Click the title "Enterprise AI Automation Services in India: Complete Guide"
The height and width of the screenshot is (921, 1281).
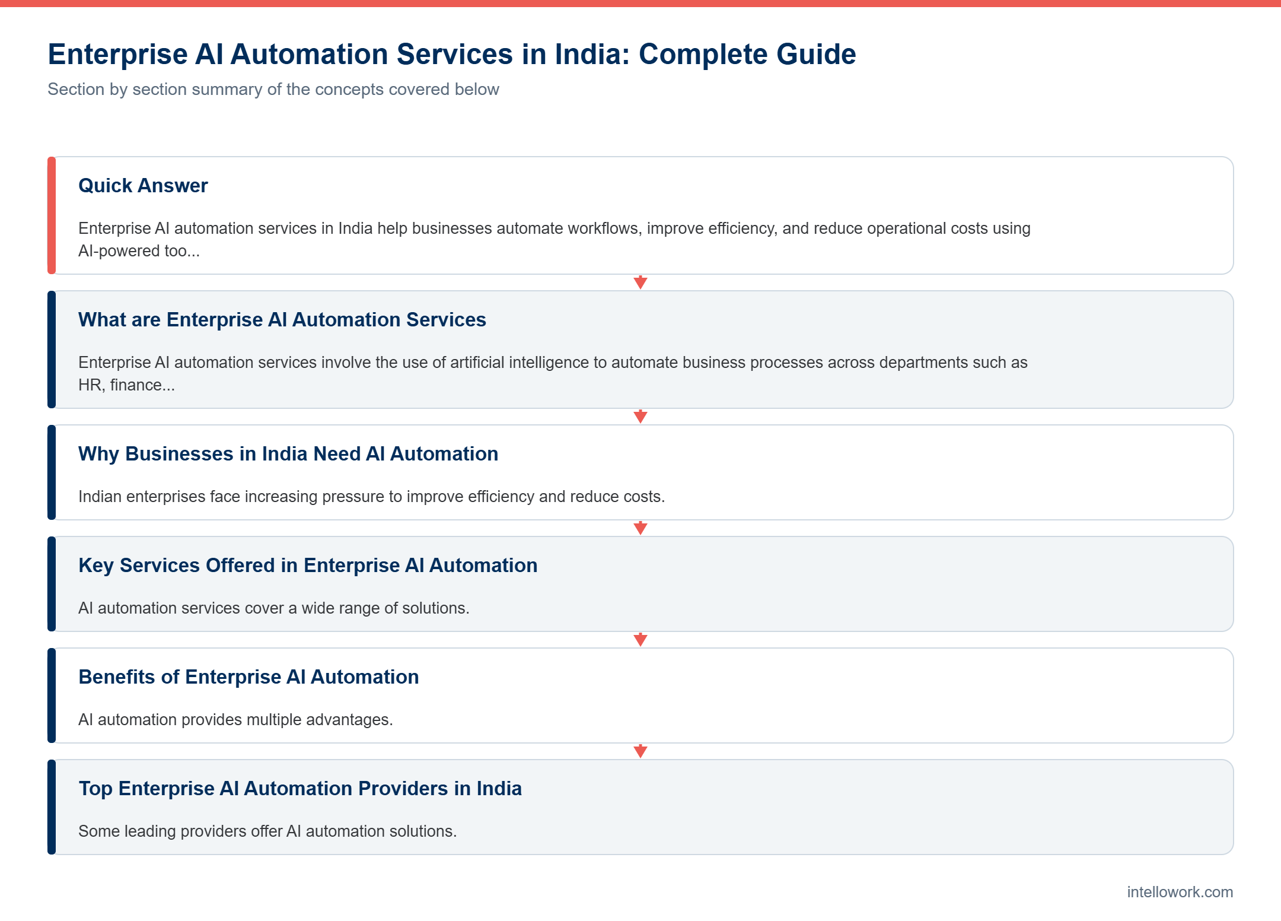point(452,54)
